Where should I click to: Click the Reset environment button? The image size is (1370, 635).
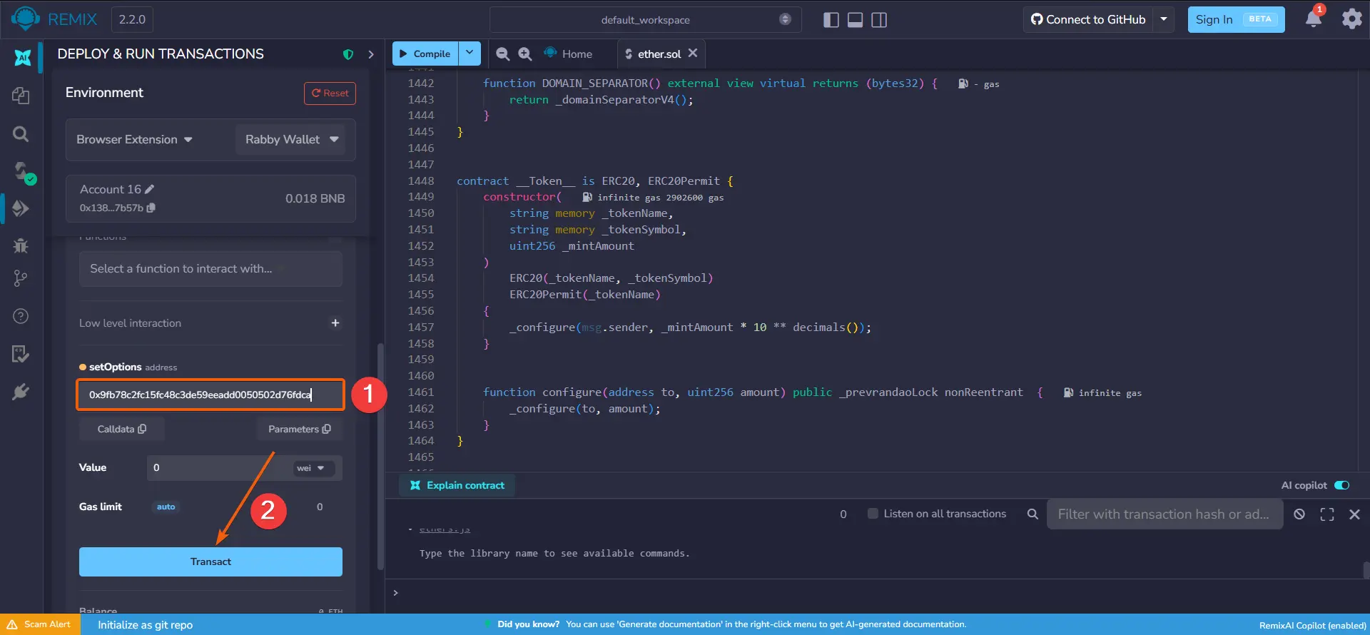330,93
